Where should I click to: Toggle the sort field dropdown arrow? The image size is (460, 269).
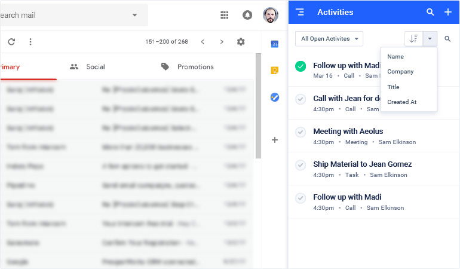click(x=430, y=38)
